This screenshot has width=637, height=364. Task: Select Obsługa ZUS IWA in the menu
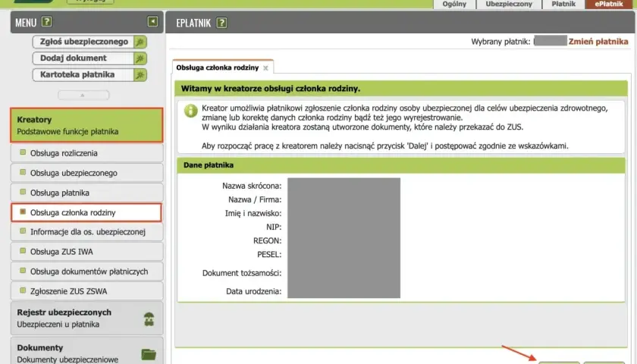point(87,252)
